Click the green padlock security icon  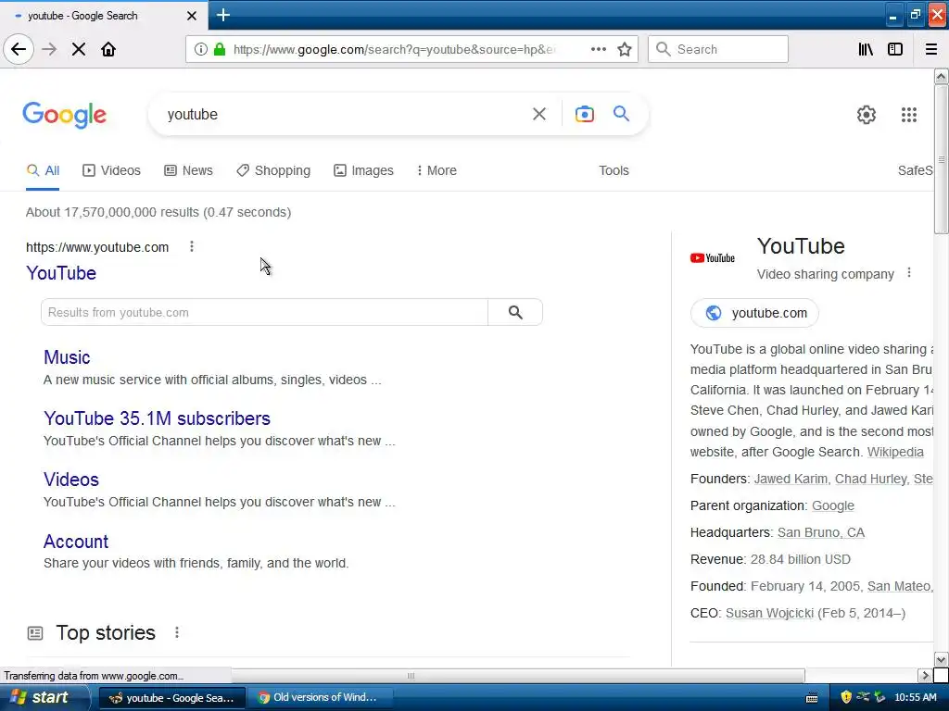click(220, 49)
